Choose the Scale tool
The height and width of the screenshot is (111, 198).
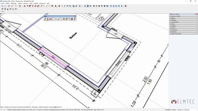pos(38,6)
